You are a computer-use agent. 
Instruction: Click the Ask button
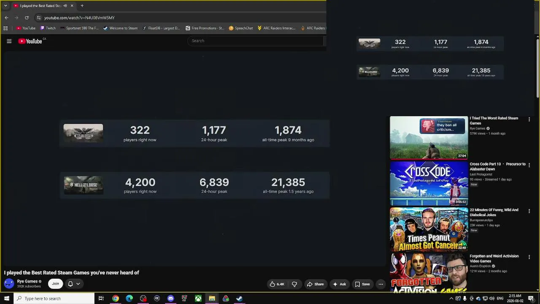[339, 284]
